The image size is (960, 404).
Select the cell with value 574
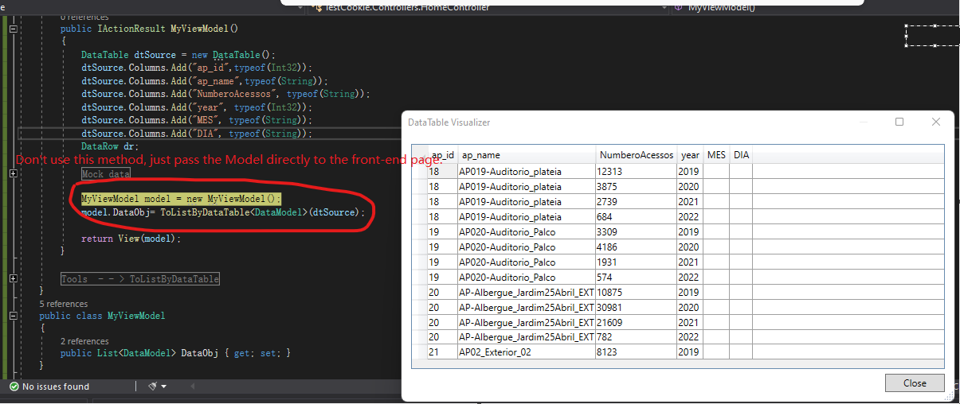[637, 277]
